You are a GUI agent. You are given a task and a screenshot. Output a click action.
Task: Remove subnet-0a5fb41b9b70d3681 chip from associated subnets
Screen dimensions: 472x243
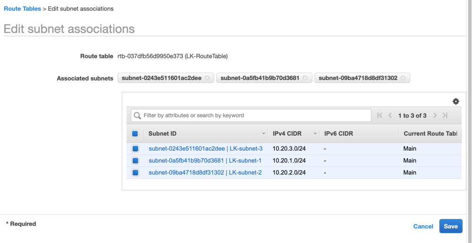click(x=305, y=78)
